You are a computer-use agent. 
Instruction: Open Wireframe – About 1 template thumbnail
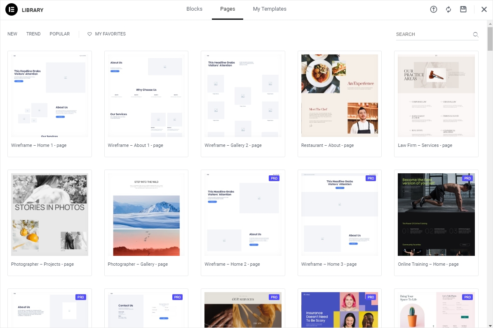click(146, 95)
